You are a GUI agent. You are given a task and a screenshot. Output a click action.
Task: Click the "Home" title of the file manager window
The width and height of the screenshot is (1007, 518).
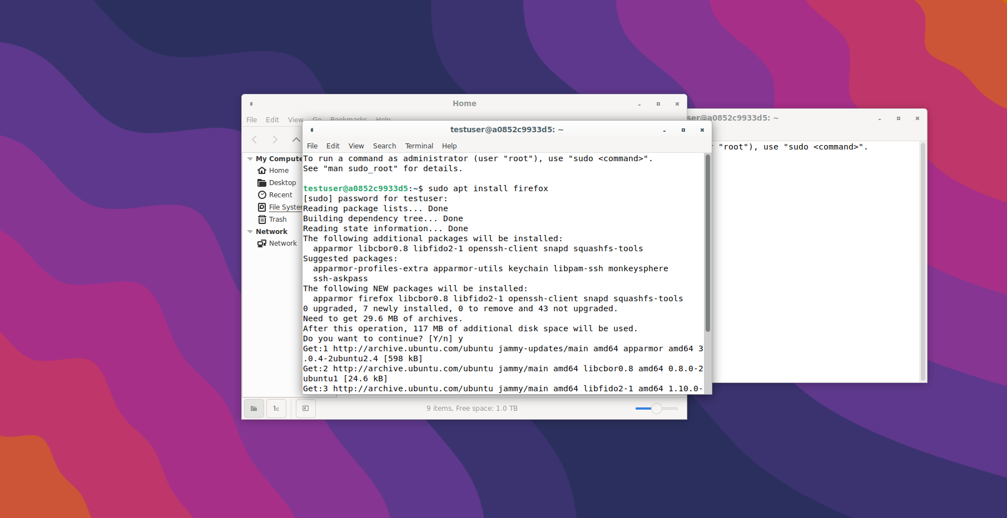(464, 104)
